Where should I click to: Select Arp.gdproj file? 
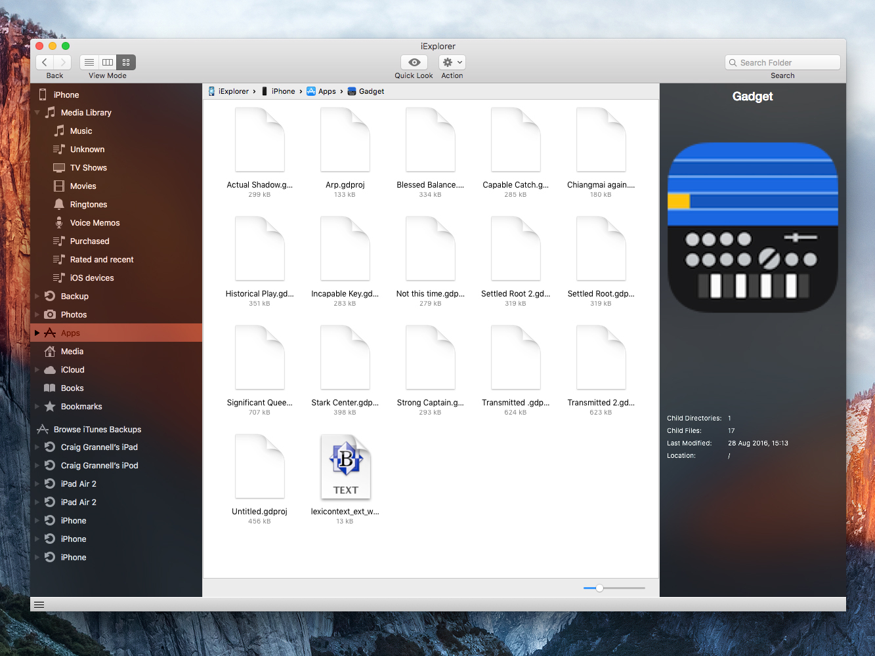pos(345,152)
